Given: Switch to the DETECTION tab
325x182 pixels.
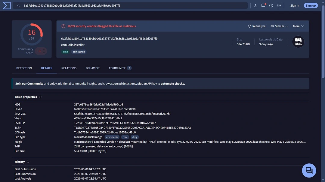Looking at the screenshot, I should [x=24, y=68].
